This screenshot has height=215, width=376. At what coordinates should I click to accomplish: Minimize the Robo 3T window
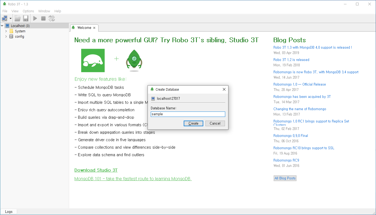tap(345, 4)
